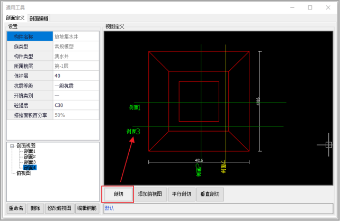Edit the 保护层 value field showing 40
The height and width of the screenshot is (221, 340).
tap(76, 76)
